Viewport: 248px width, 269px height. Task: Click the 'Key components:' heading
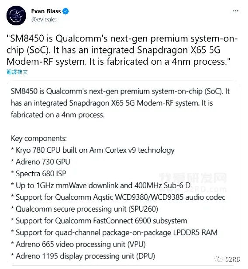[x=39, y=138]
